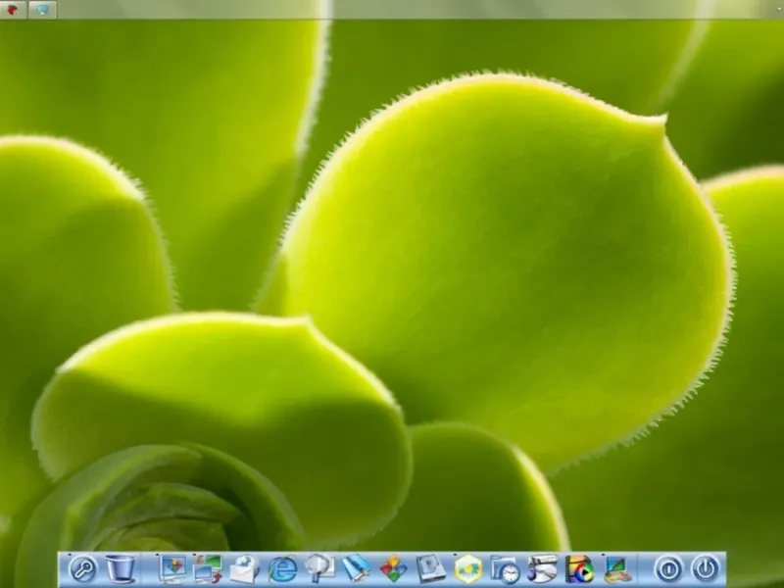
Task: Open the magnifier over window dock icon
Action: tap(320, 568)
